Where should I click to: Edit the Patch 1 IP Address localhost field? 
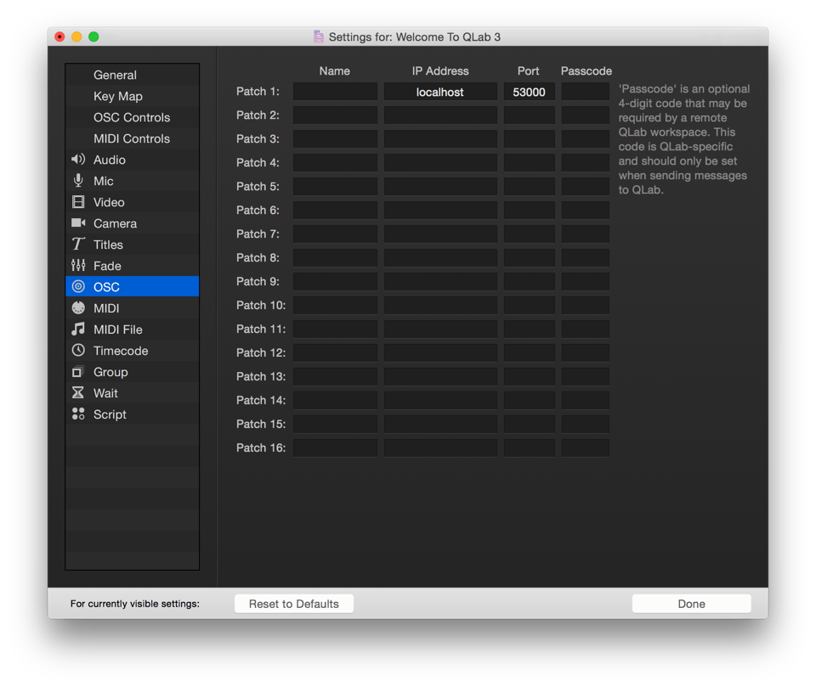440,92
